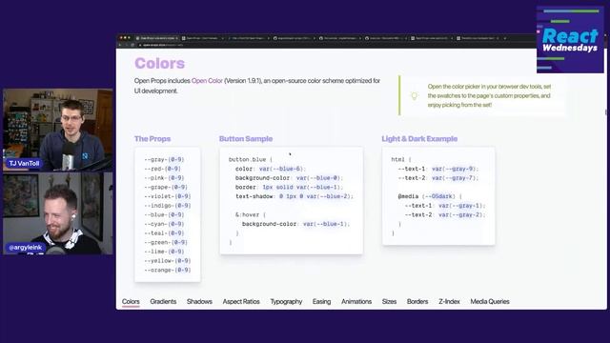The width and height of the screenshot is (610, 343).
Task: Click the @media (--OSdark) line
Action: pyautogui.click(x=430, y=196)
